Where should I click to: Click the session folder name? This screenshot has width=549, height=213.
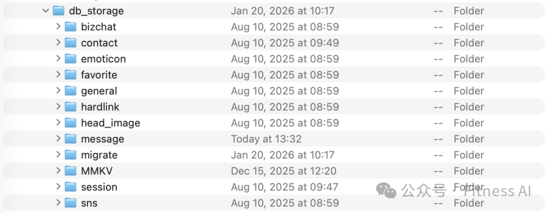(x=99, y=187)
